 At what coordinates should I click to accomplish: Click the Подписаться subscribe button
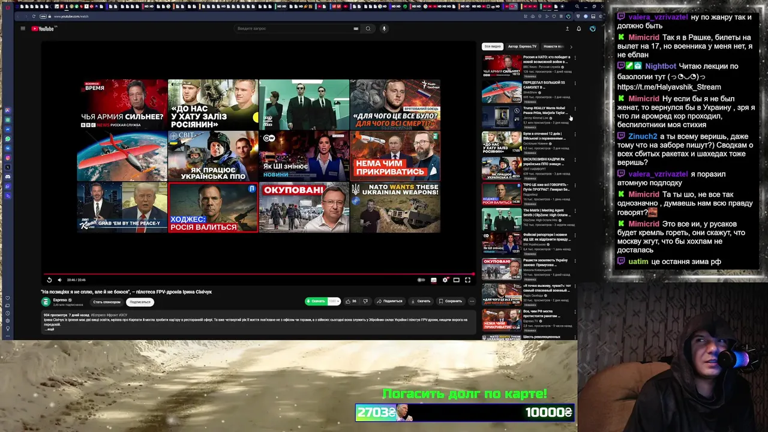click(140, 302)
